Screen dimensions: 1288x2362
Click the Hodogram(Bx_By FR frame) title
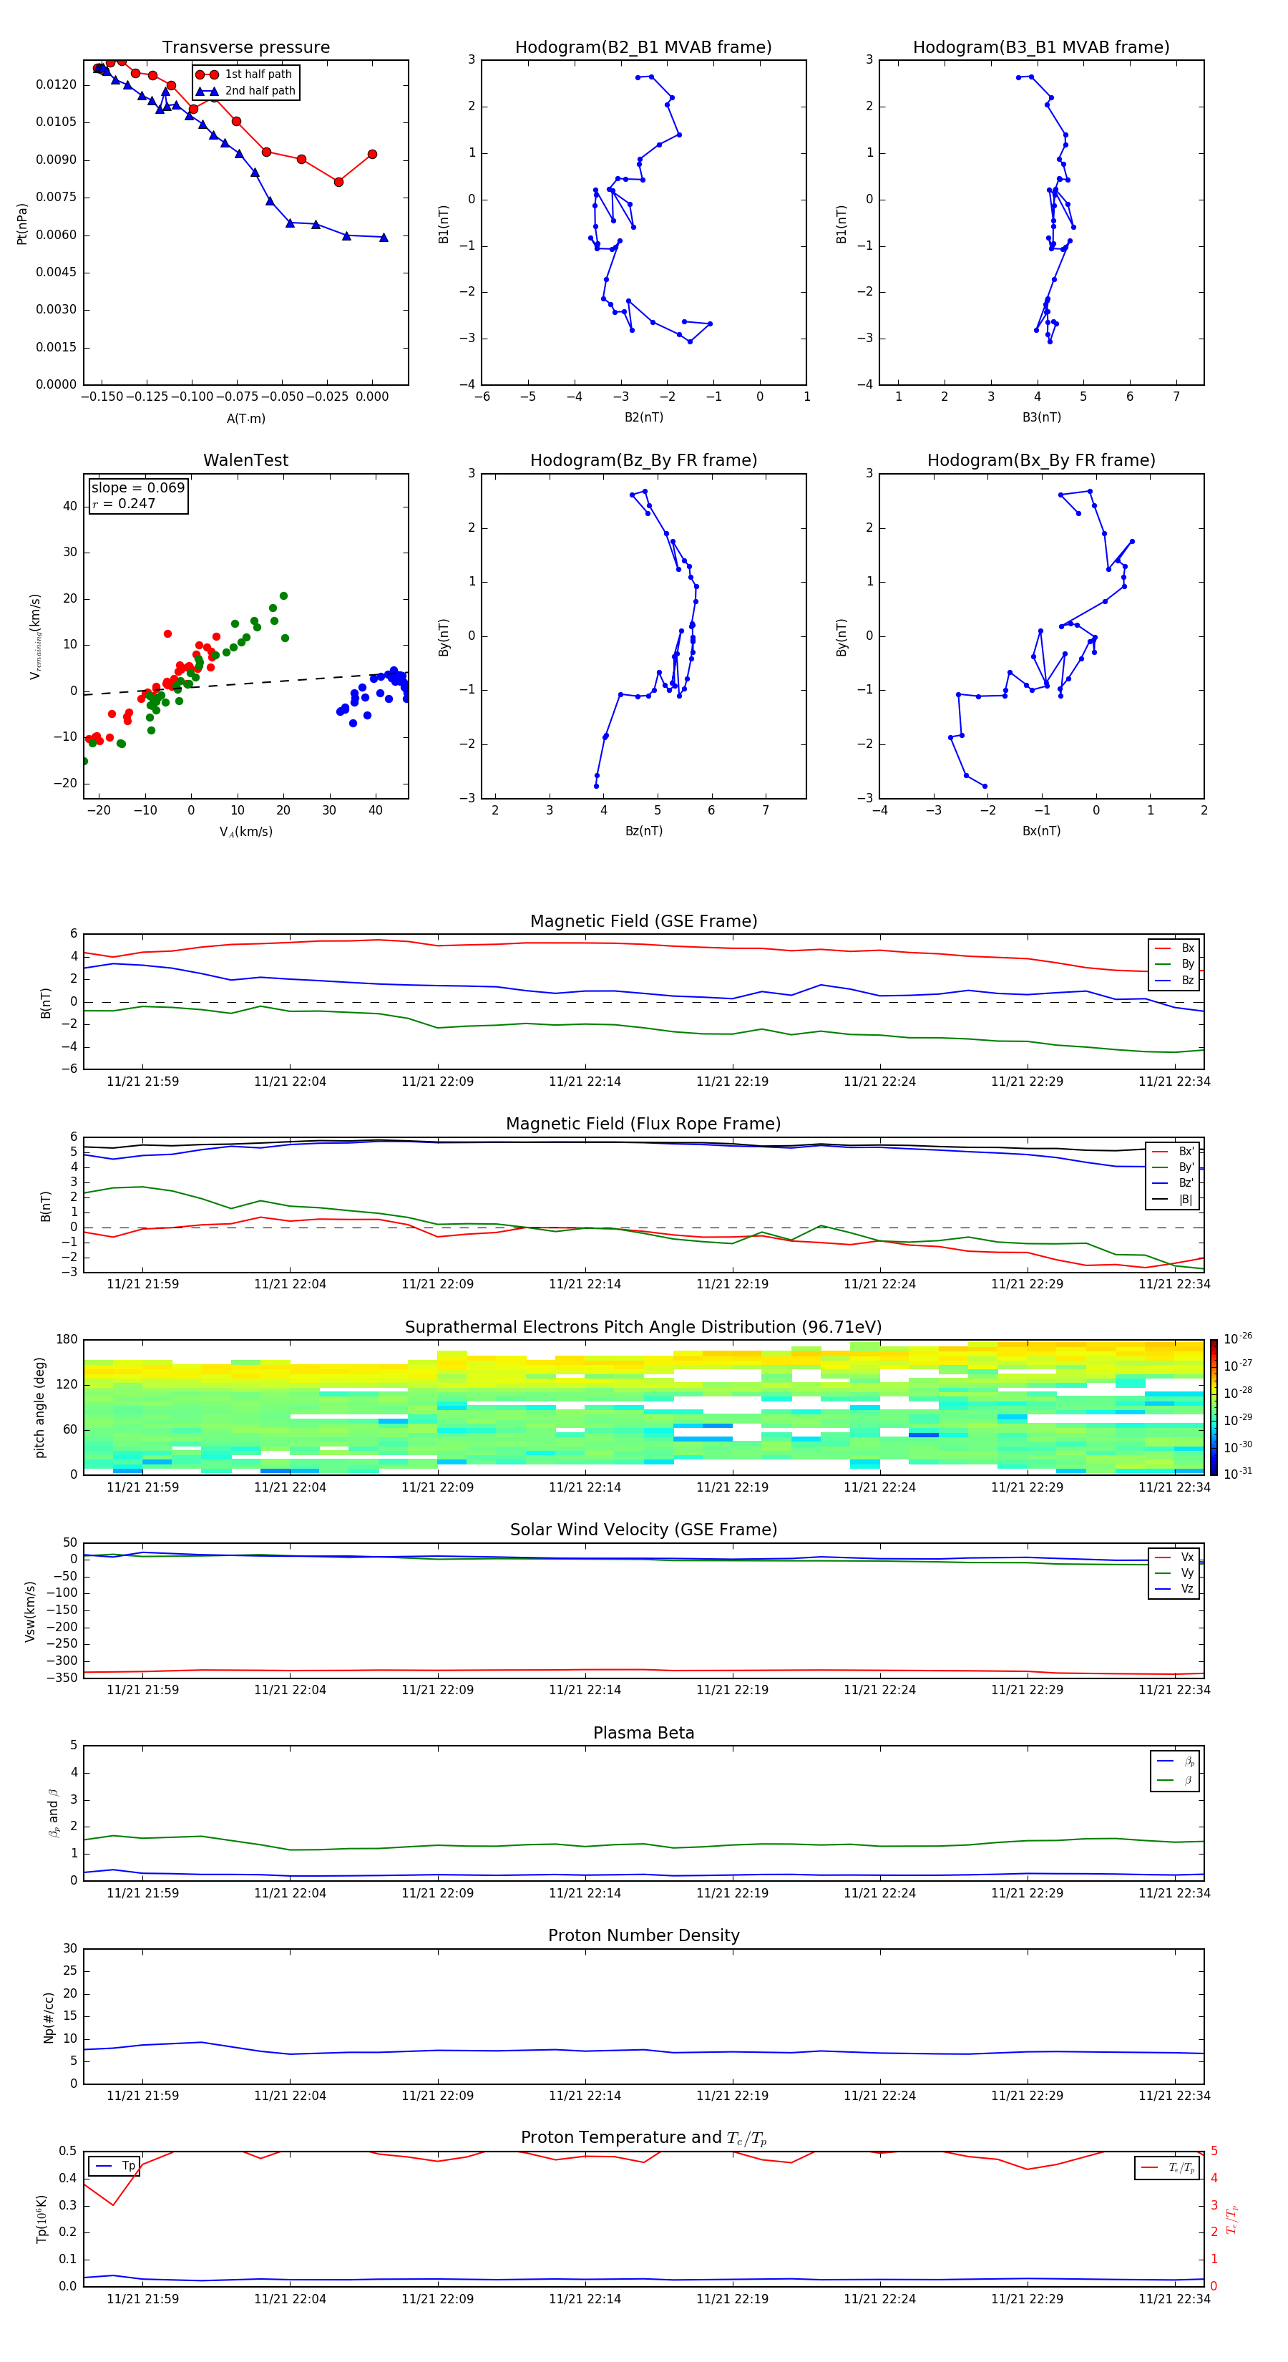click(1041, 460)
